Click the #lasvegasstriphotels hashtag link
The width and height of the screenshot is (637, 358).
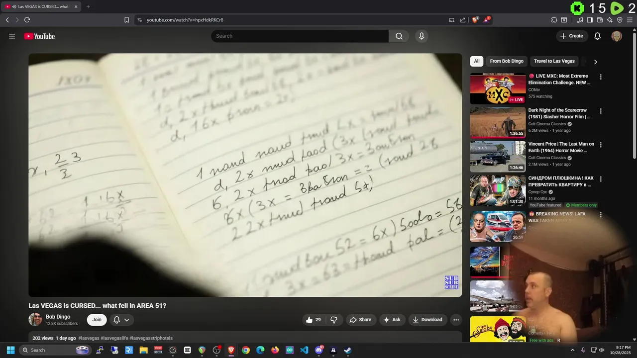pos(151,338)
